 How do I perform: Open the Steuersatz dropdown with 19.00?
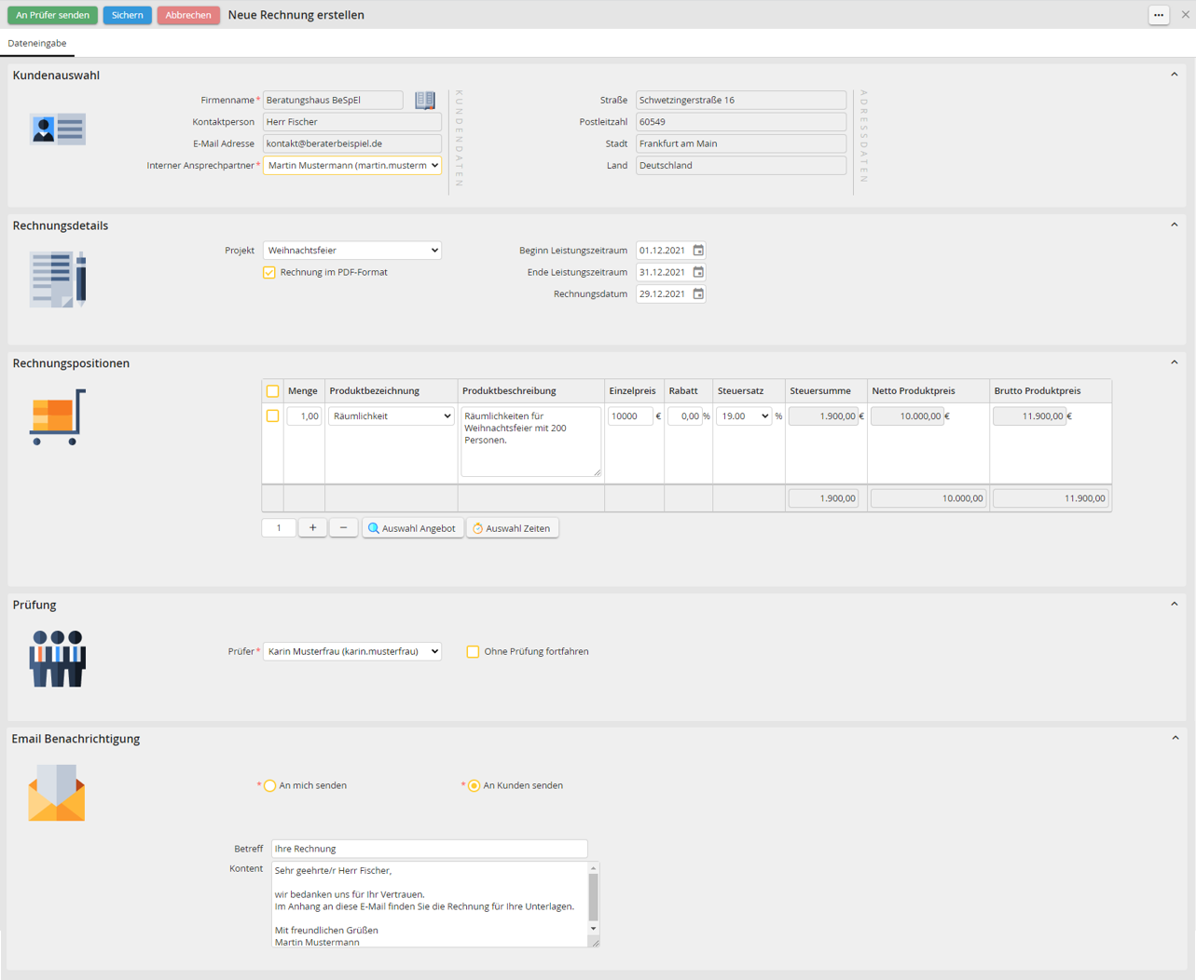tap(743, 416)
